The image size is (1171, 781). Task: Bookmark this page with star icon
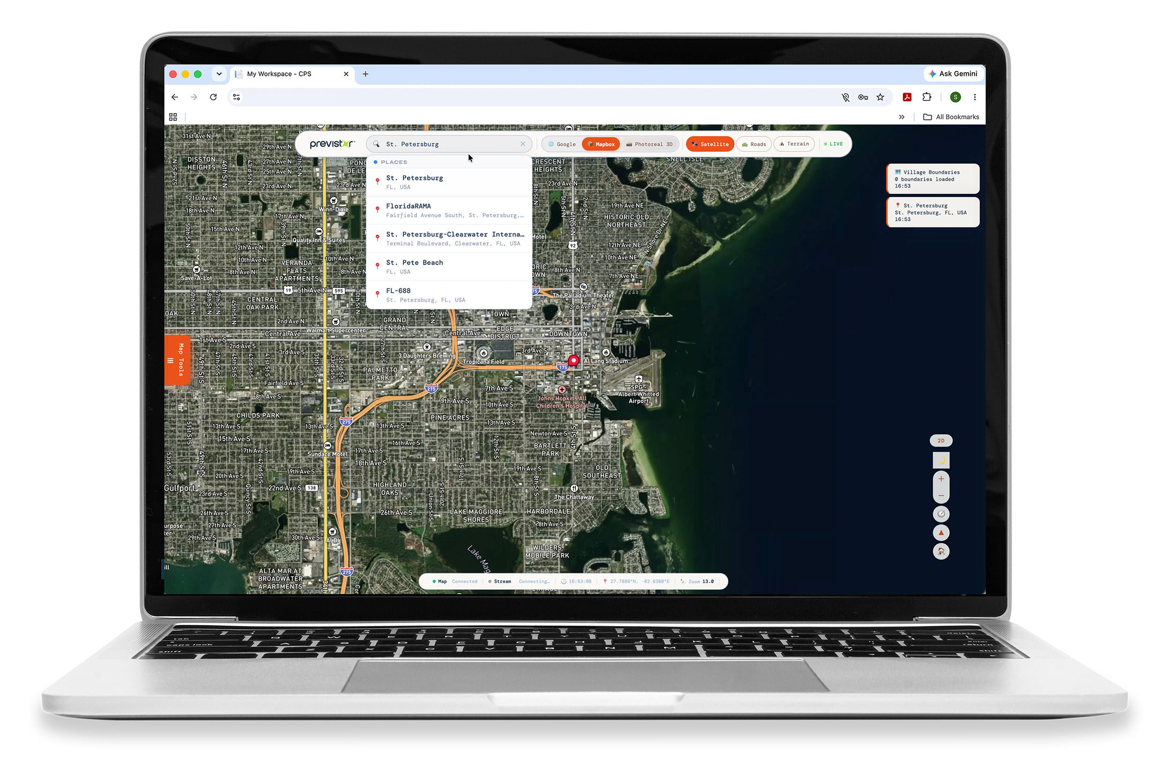click(880, 97)
